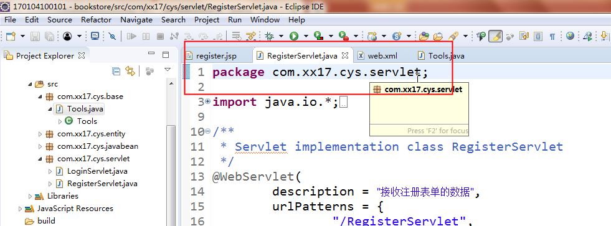Toggle Block Selection Mode icon
The height and width of the screenshot is (226, 611).
[538, 36]
